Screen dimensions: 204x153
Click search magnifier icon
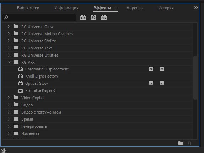click(6, 17)
